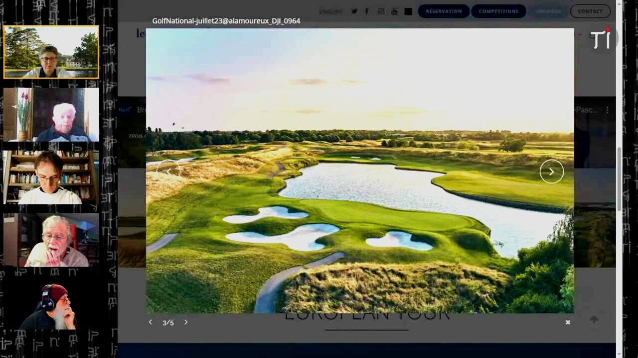This screenshot has width=638, height=358.
Task: Click the small previous chevron beside 3/5
Action: click(x=151, y=322)
